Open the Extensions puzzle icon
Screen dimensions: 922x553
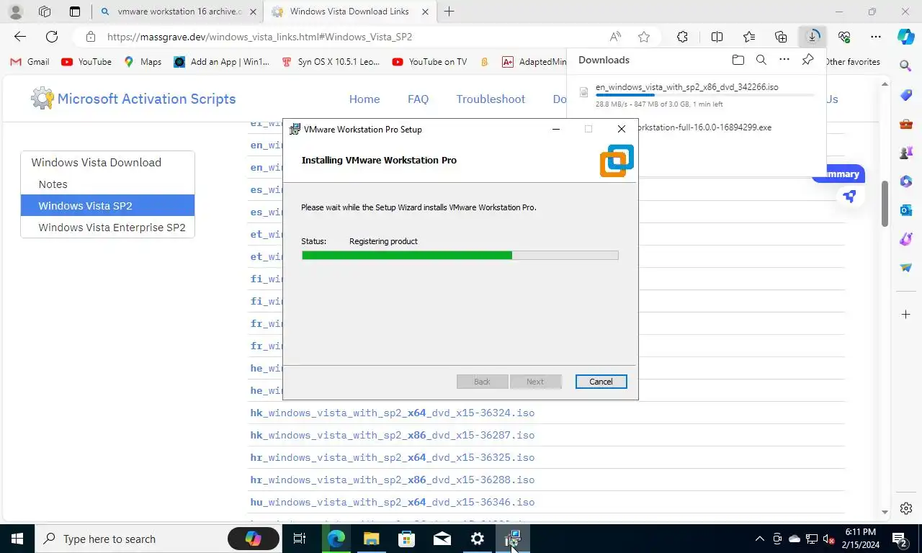(682, 37)
